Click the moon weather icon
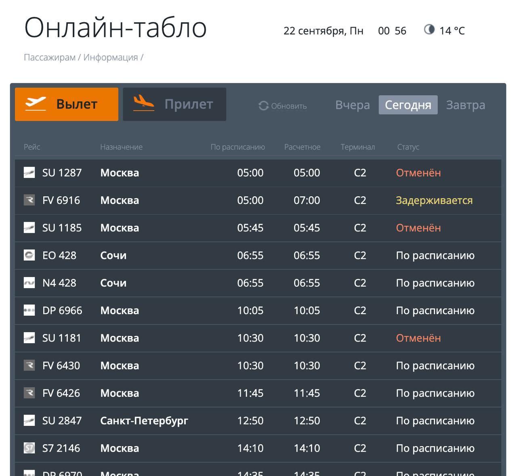Screen dimensions: 517x476 (429, 29)
